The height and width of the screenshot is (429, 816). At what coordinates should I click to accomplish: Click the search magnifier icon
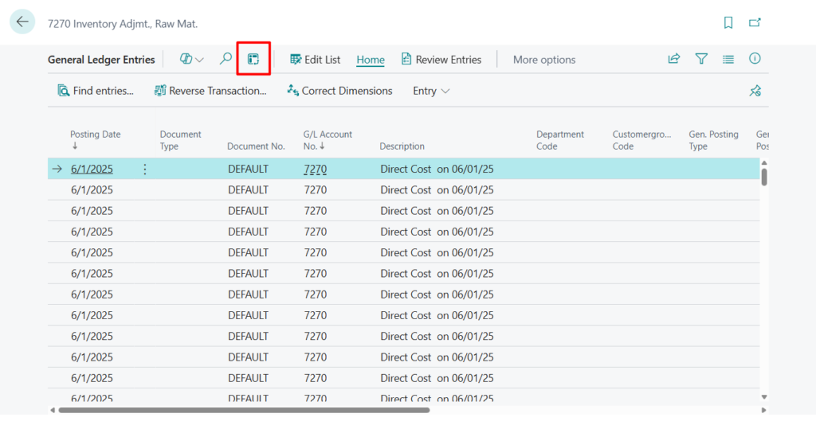[x=226, y=59]
